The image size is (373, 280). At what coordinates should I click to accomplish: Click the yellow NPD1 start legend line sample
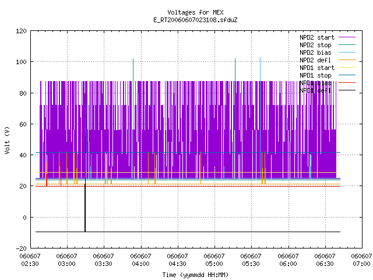point(347,68)
